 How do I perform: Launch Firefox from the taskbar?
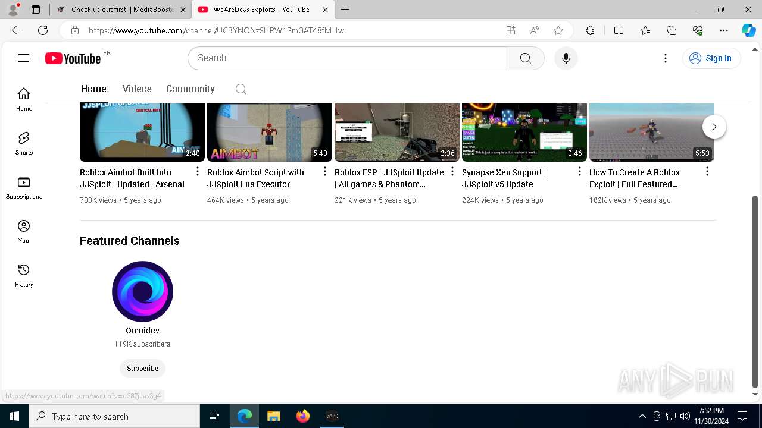[303, 416]
